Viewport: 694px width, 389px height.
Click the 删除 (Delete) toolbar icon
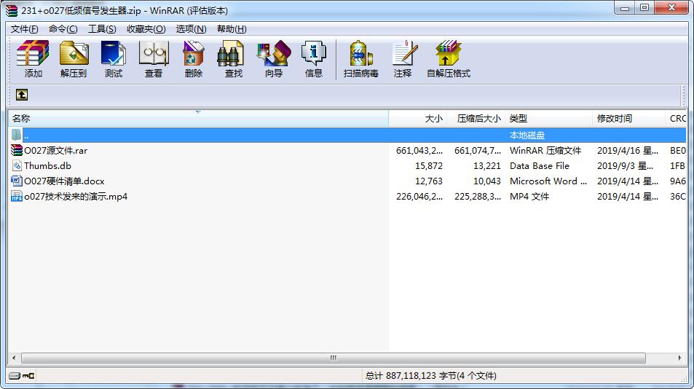(x=194, y=59)
